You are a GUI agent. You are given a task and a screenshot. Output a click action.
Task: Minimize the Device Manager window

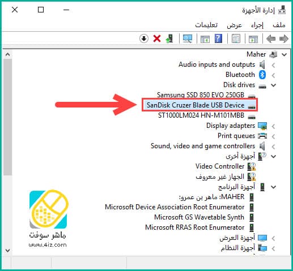coord(66,10)
